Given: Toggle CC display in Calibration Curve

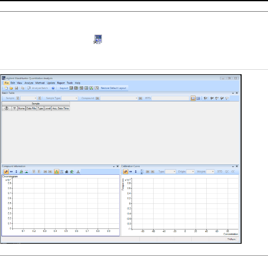Looking at the screenshot, I should pyautogui.click(x=233, y=171).
